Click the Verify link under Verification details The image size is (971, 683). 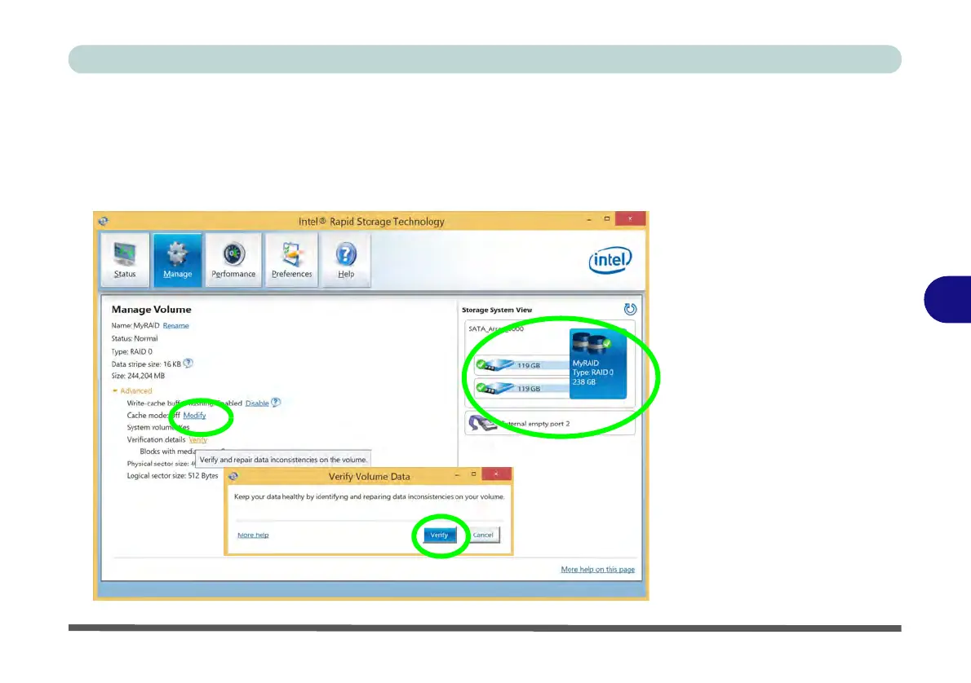(x=198, y=440)
